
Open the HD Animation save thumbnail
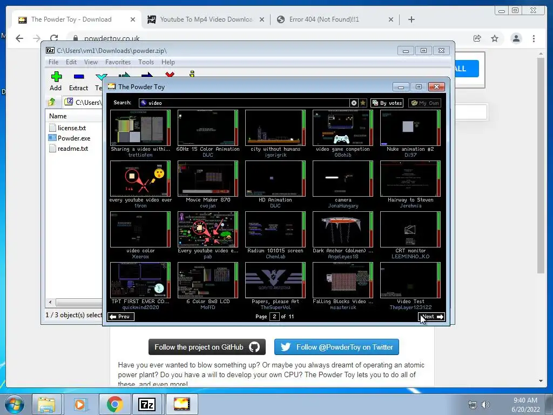pos(275,178)
